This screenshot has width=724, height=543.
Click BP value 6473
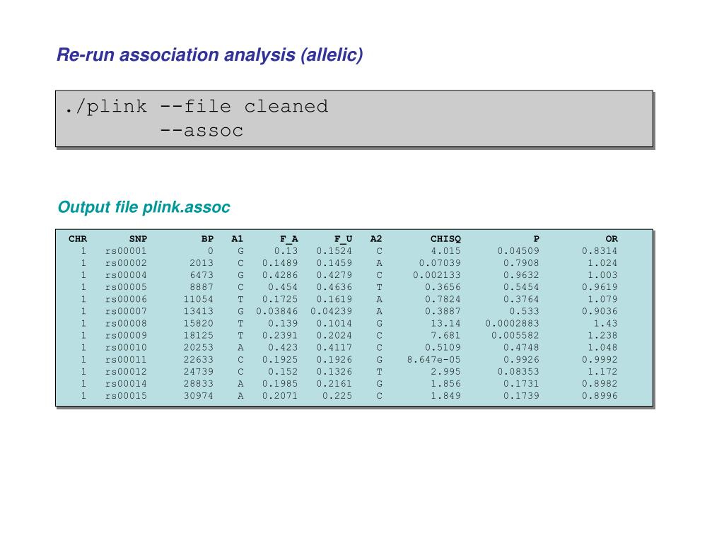[x=202, y=275]
